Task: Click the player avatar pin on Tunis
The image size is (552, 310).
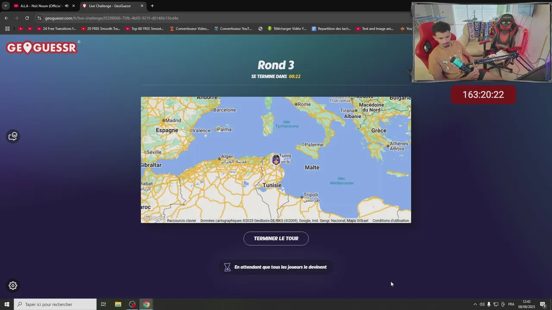Action: [x=276, y=160]
